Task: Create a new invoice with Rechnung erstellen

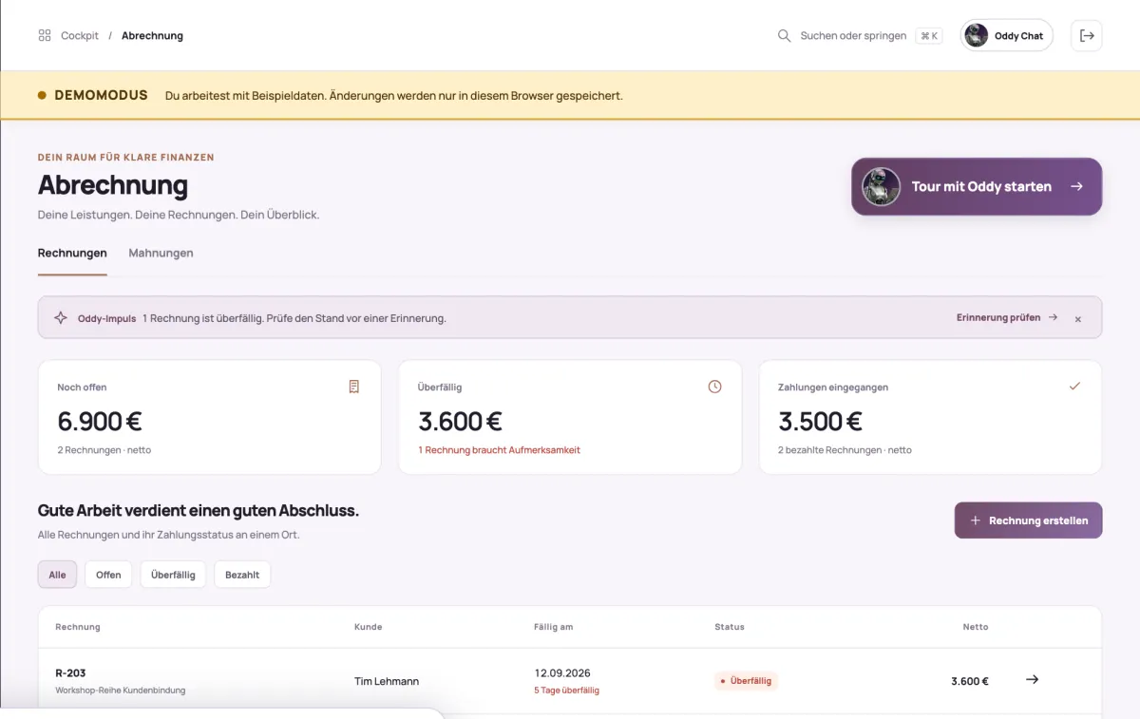Action: click(1028, 520)
